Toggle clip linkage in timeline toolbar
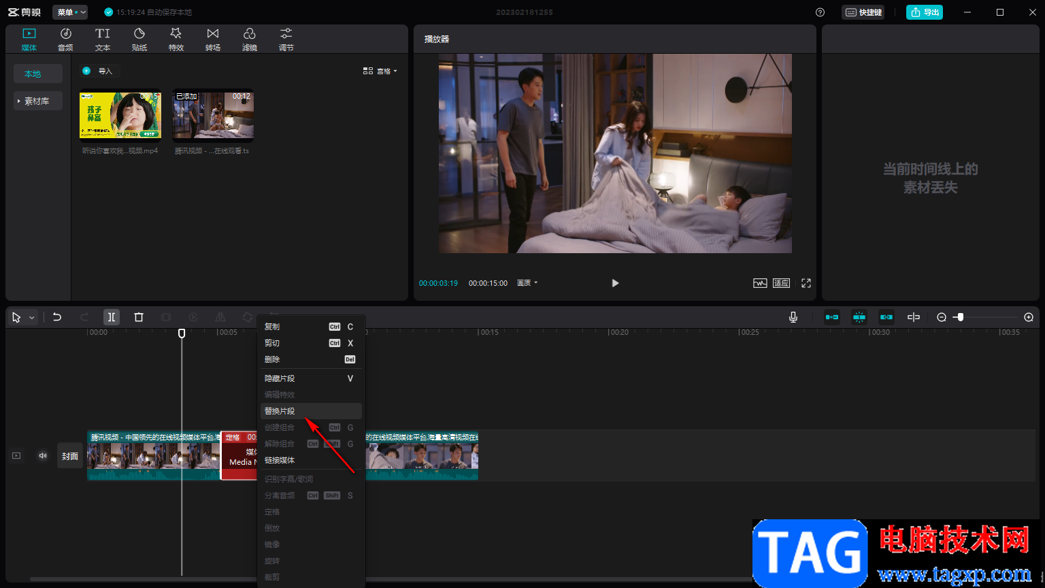The width and height of the screenshot is (1045, 588). pos(886,317)
